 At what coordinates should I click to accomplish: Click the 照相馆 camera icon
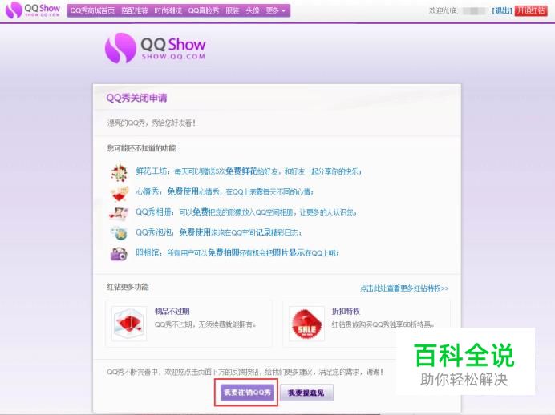pyautogui.click(x=119, y=253)
